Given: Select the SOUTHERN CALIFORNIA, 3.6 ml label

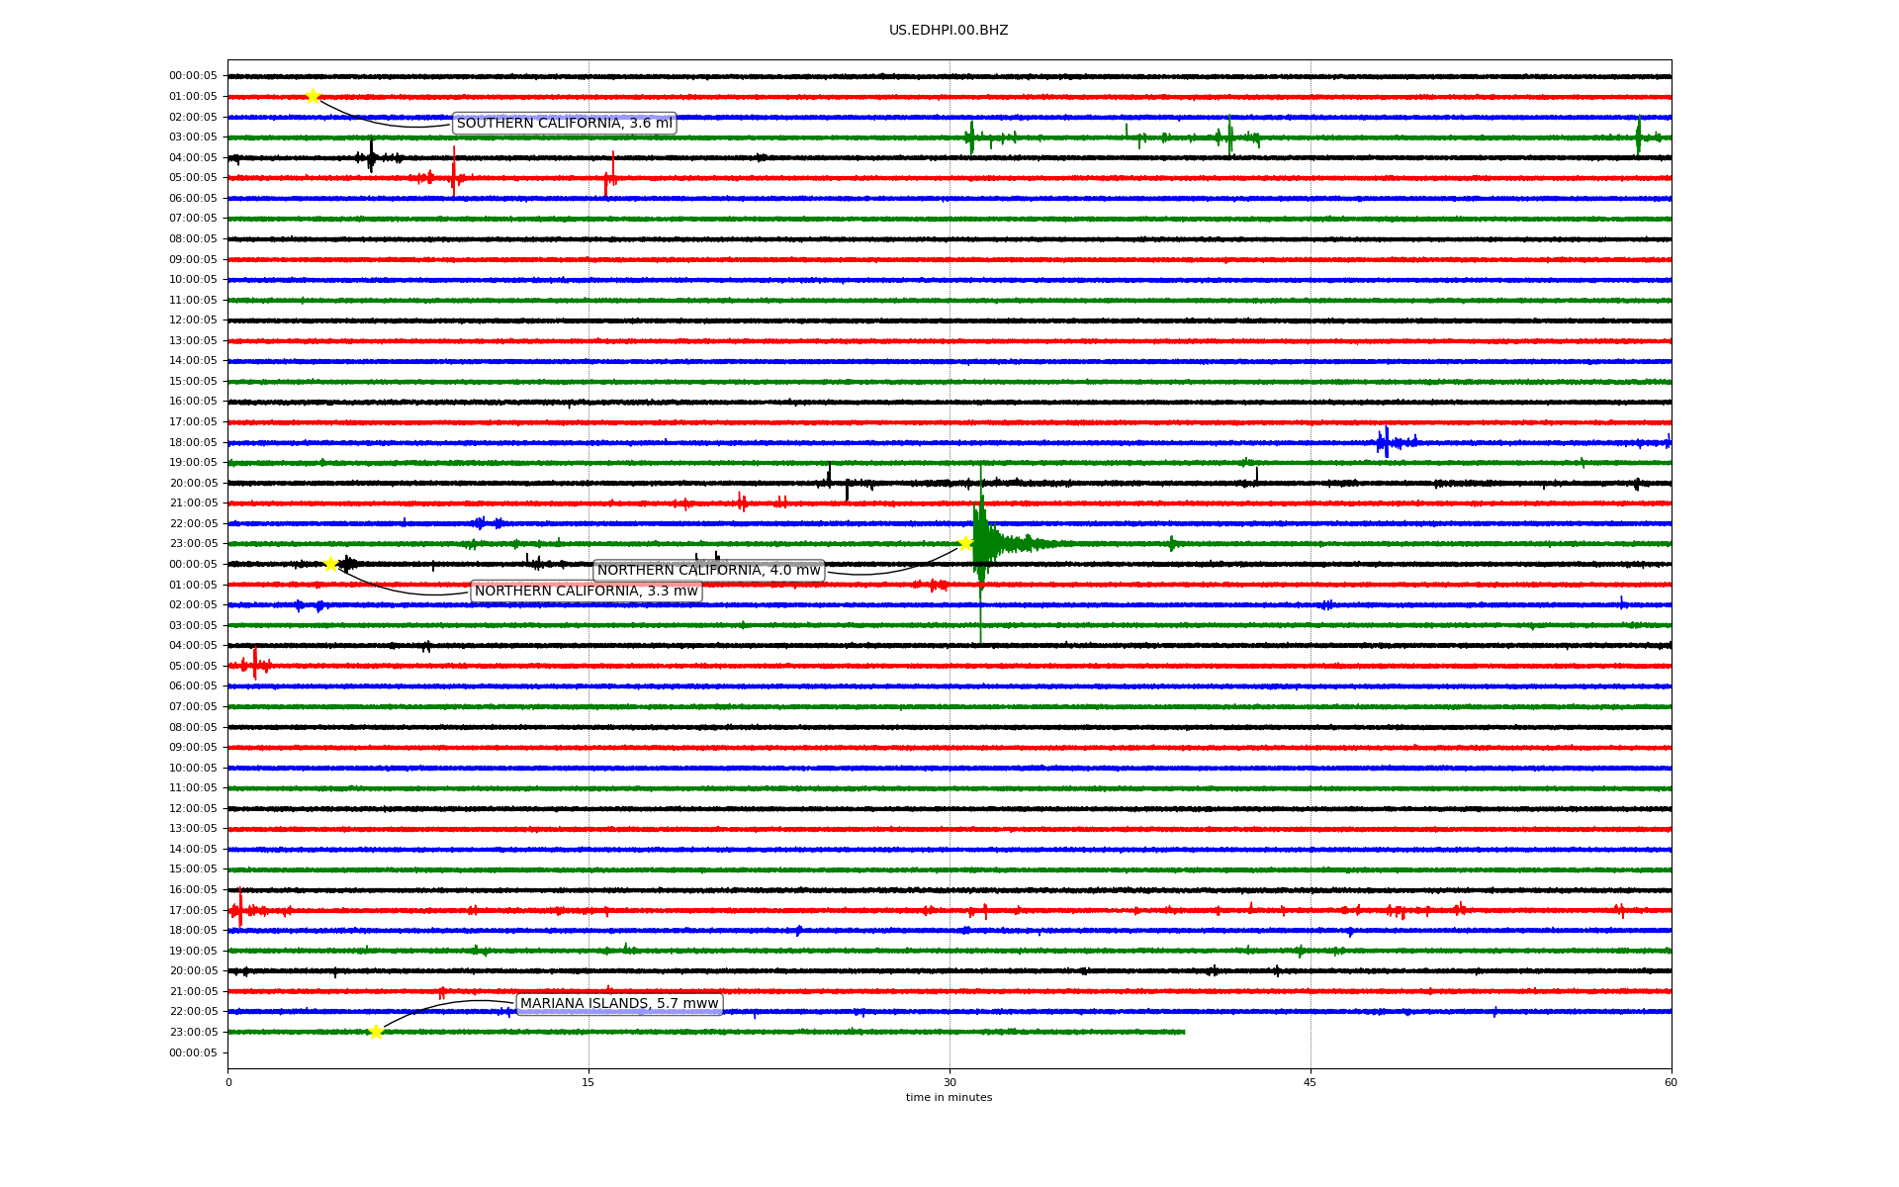Looking at the screenshot, I should (564, 124).
